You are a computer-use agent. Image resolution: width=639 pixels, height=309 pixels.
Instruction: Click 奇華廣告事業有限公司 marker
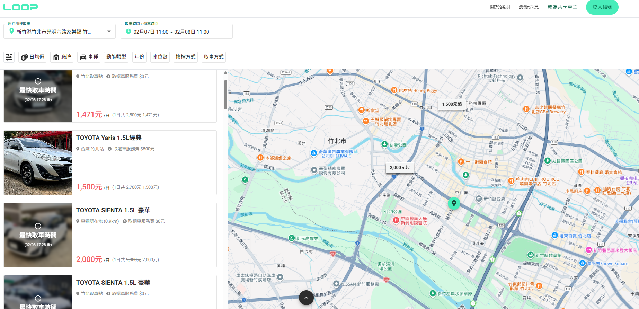point(314,153)
